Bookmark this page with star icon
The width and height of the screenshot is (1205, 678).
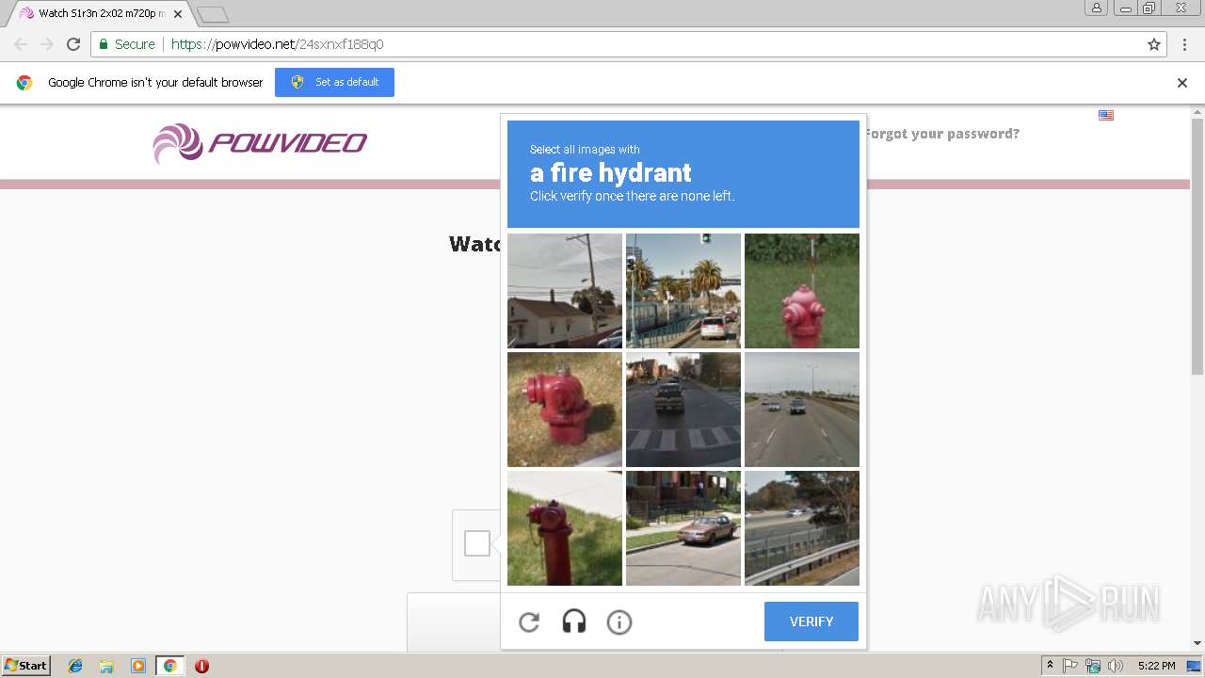(x=1154, y=44)
